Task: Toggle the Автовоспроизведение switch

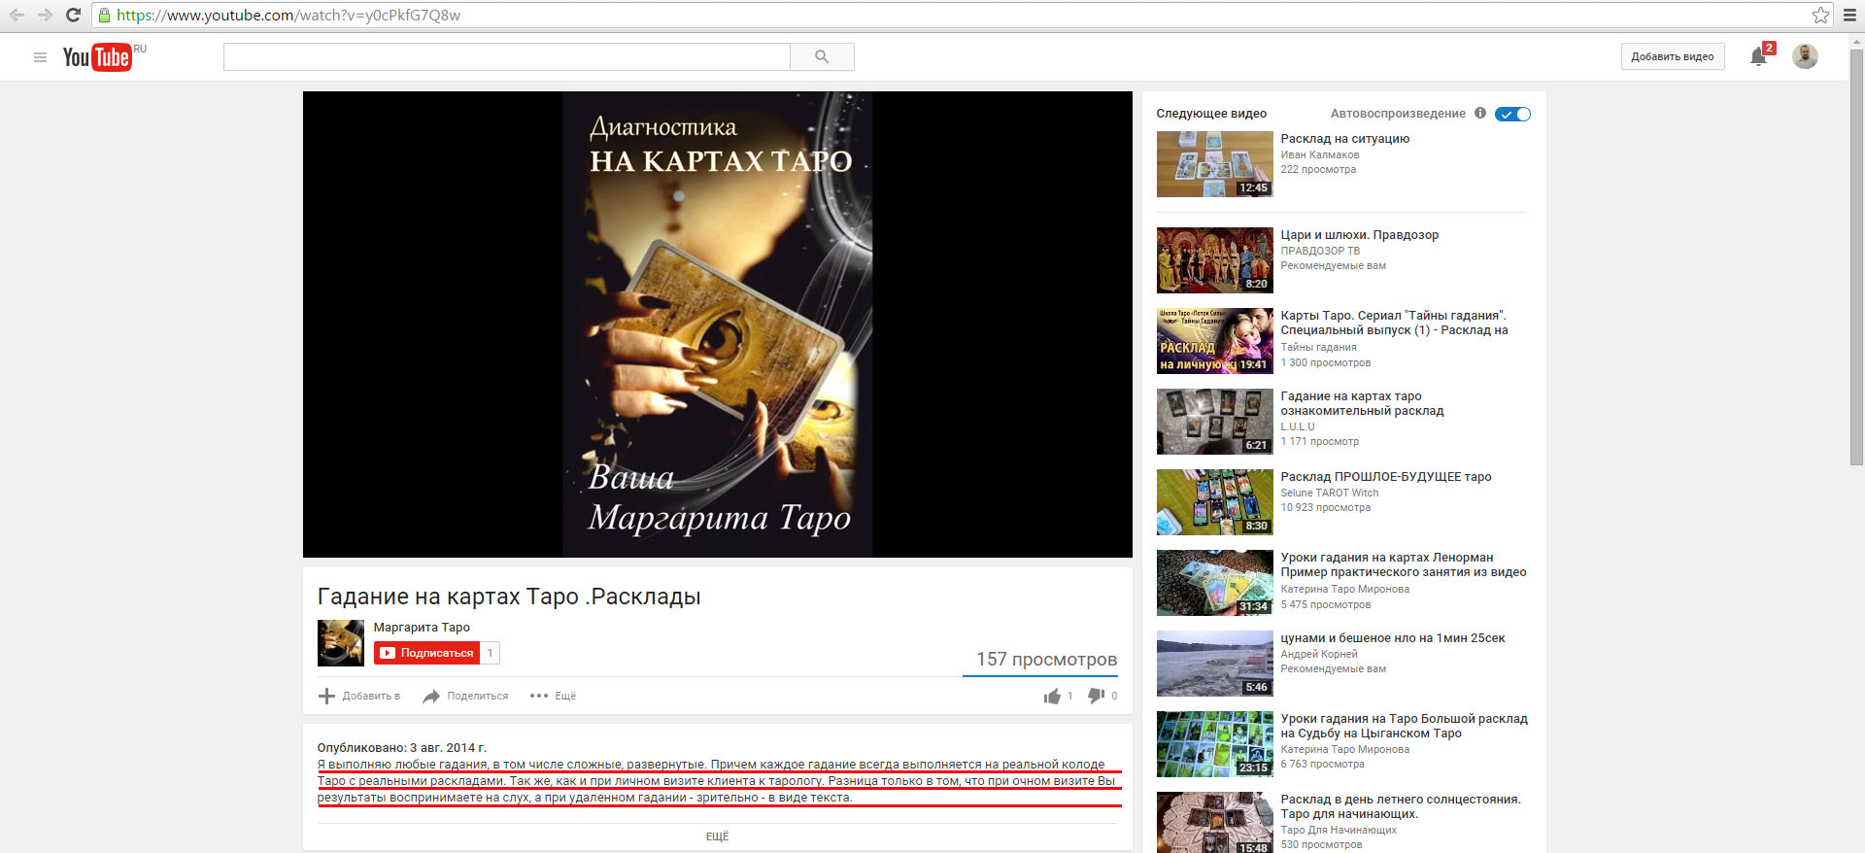Action: pyautogui.click(x=1512, y=114)
